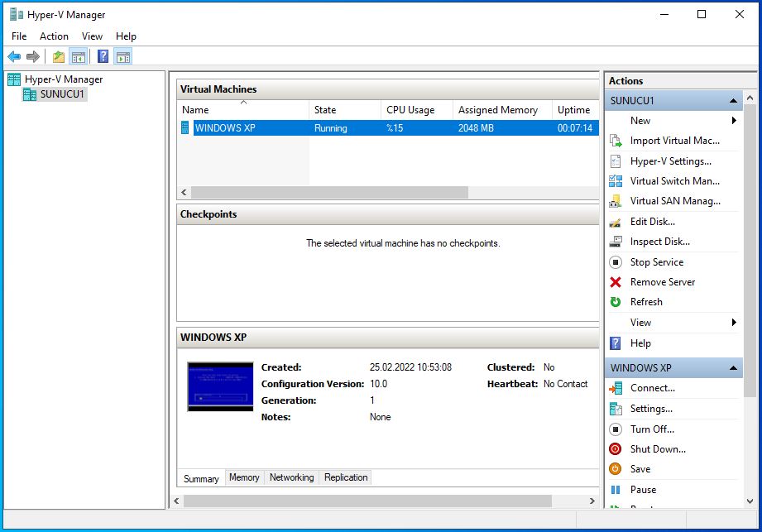Click the Virtual Switch Manager icon
The height and width of the screenshot is (532, 762).
(616, 181)
